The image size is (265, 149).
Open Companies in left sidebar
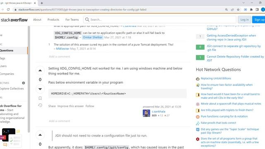[7, 74]
